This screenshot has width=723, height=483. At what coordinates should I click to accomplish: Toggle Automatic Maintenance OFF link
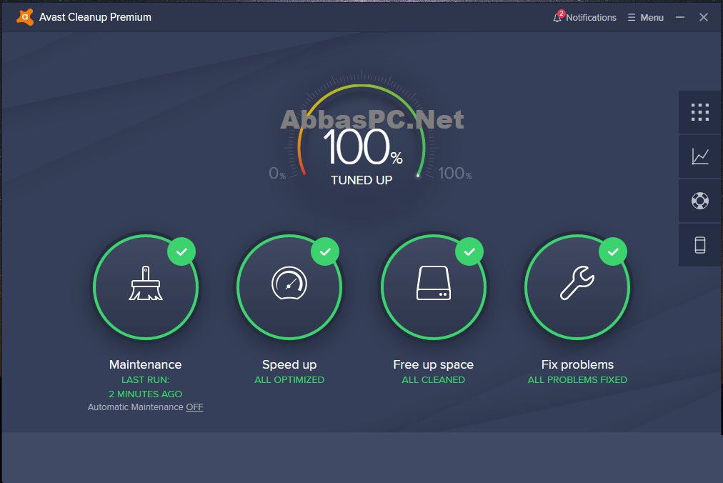tap(194, 407)
